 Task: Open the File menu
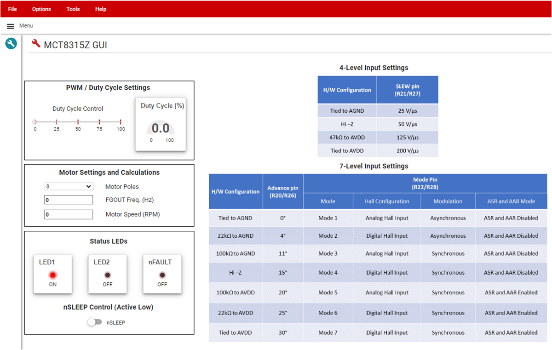(x=12, y=9)
